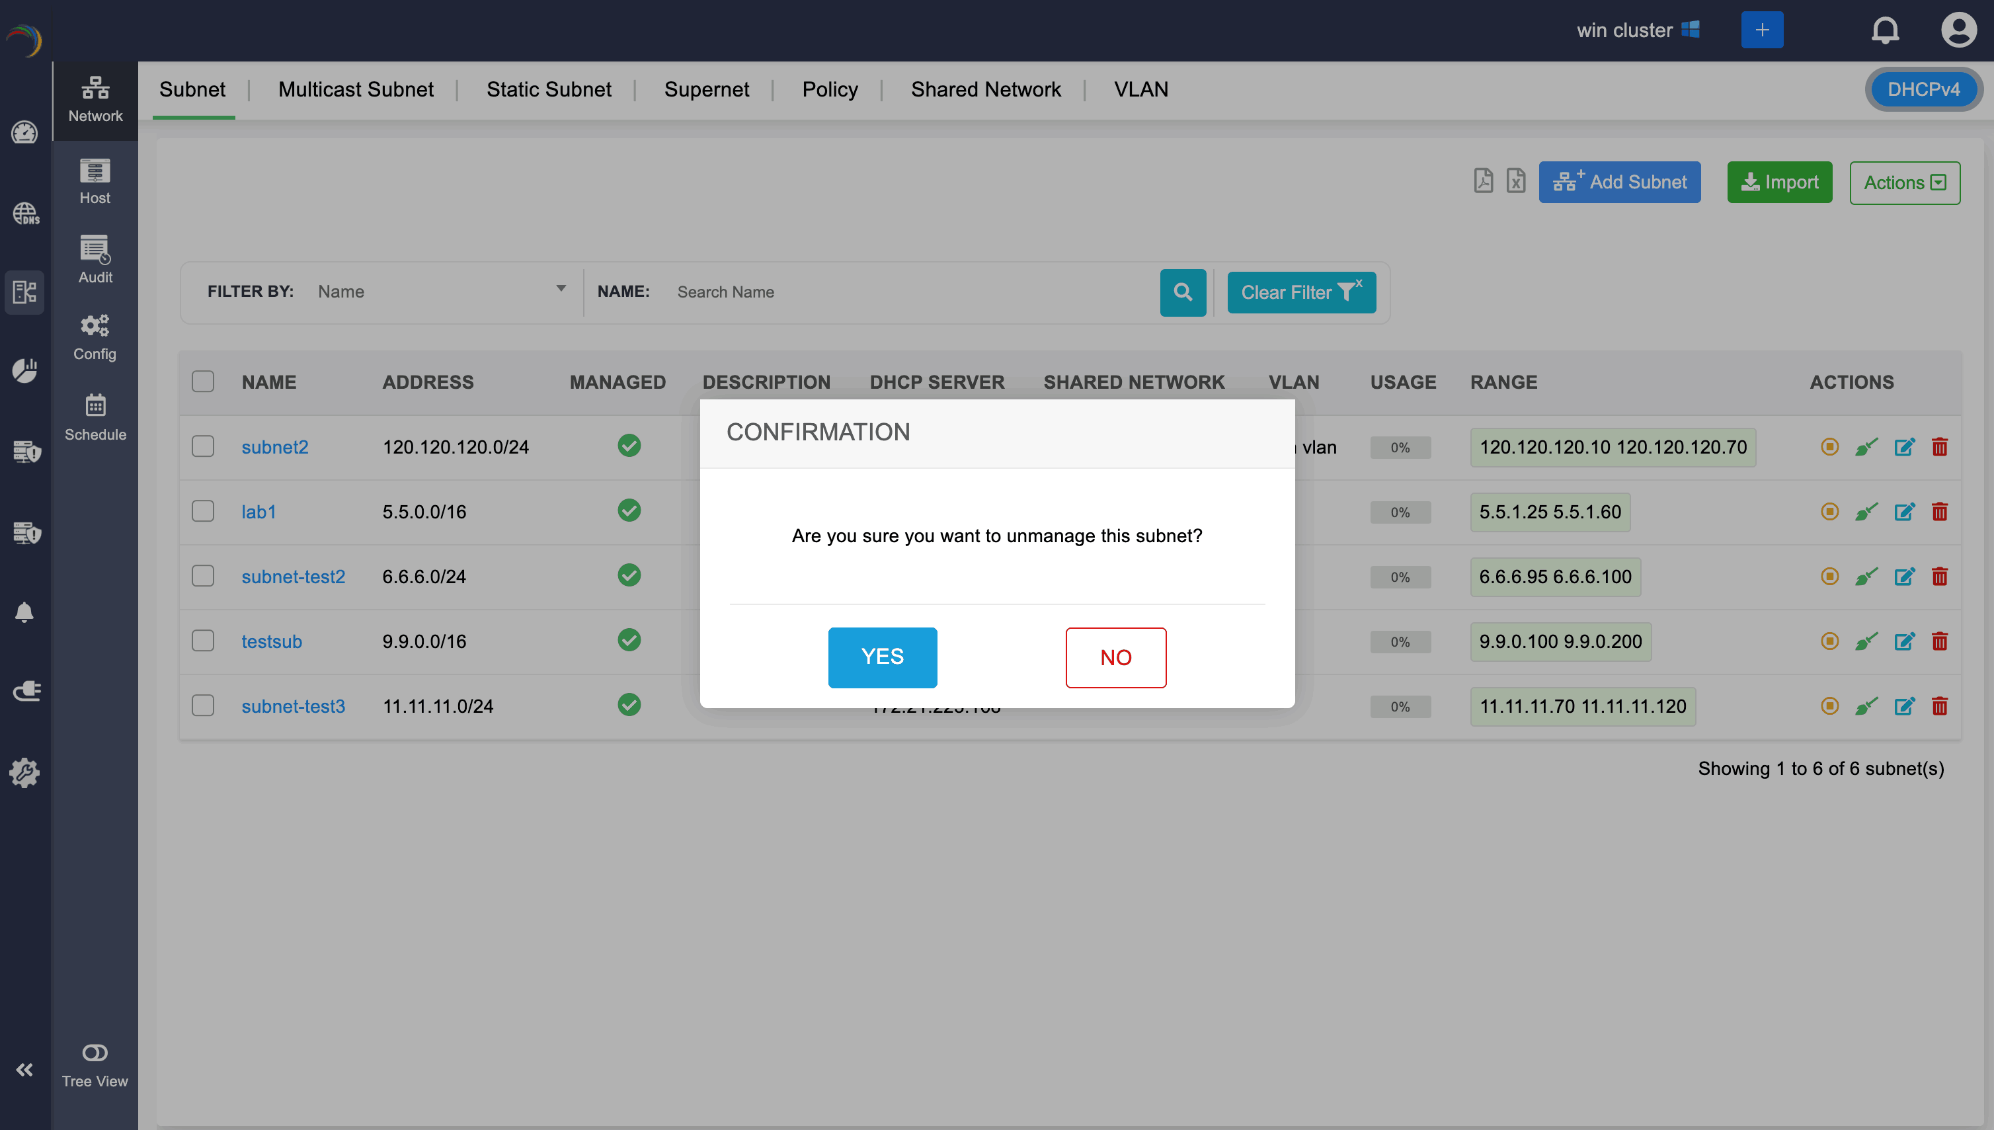Click the PDF export icon

coord(1483,181)
